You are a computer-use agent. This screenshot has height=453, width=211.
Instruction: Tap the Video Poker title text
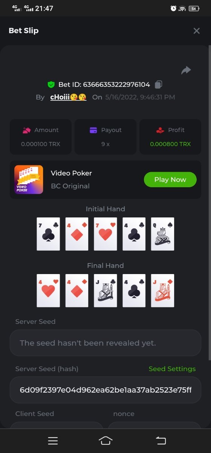[x=71, y=173]
